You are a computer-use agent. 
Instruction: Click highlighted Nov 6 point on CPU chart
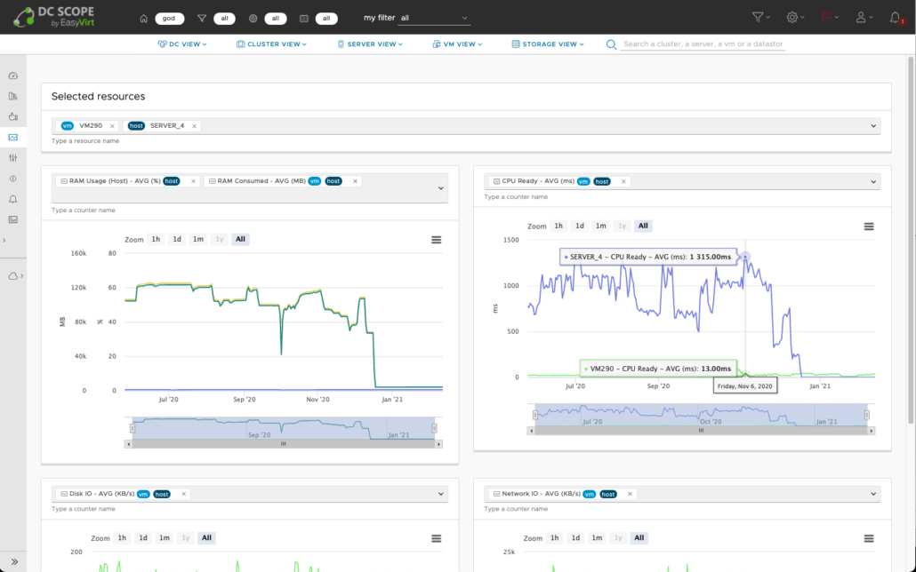tap(745, 257)
